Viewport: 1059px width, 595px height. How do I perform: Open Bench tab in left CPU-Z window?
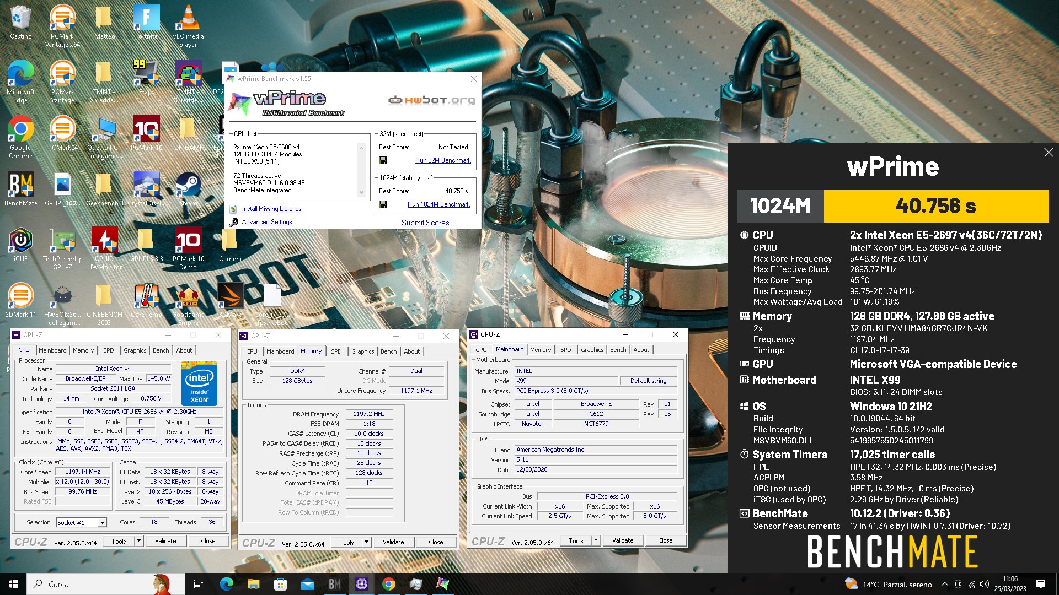click(161, 350)
